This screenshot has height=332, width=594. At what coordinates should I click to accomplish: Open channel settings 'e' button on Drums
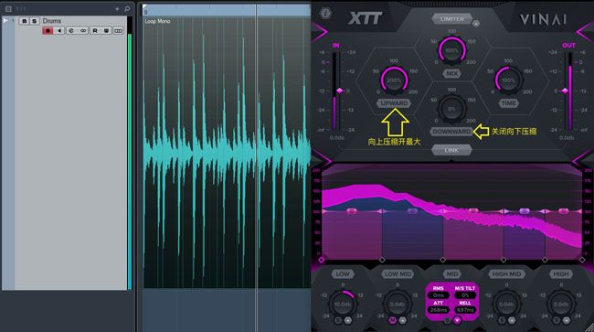coord(71,31)
